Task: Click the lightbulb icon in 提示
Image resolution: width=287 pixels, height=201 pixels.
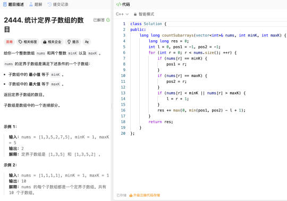Action: click(69, 42)
